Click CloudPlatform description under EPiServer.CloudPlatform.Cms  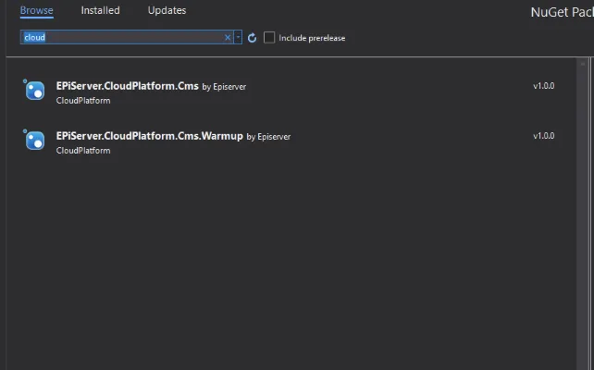pyautogui.click(x=83, y=101)
